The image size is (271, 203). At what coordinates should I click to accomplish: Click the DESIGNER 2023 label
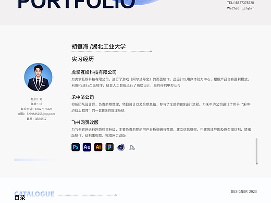(x=244, y=192)
